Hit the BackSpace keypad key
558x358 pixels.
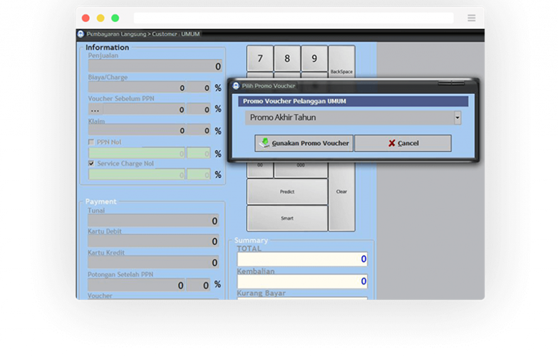[x=341, y=61]
